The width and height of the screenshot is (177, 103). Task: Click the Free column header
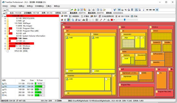[30, 80]
